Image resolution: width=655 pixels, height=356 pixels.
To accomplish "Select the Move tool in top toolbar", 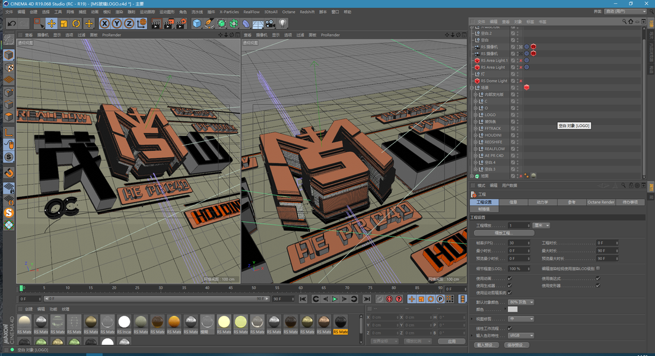I will click(52, 23).
